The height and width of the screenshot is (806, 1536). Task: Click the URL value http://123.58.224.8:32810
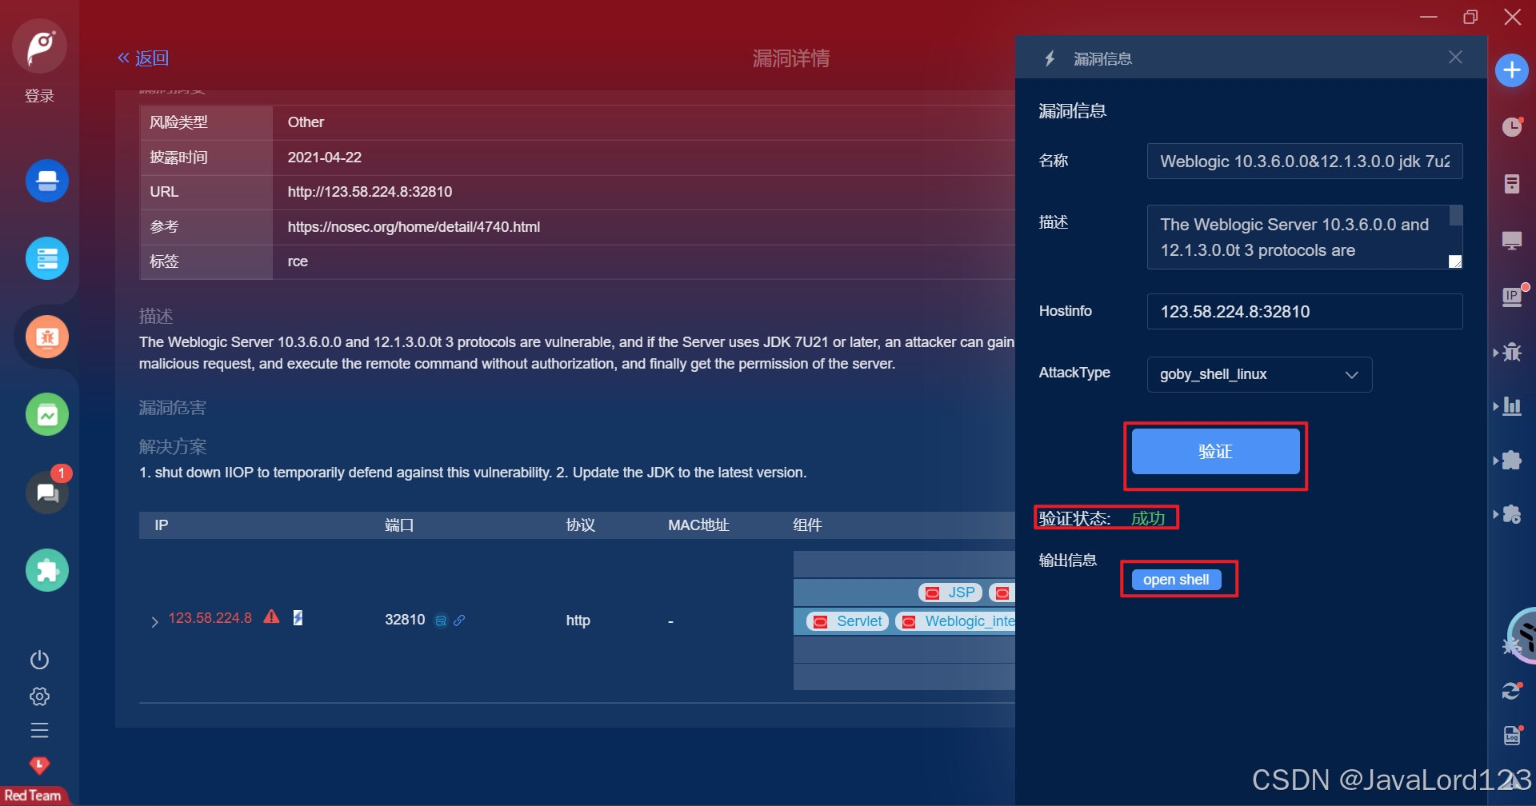(370, 192)
